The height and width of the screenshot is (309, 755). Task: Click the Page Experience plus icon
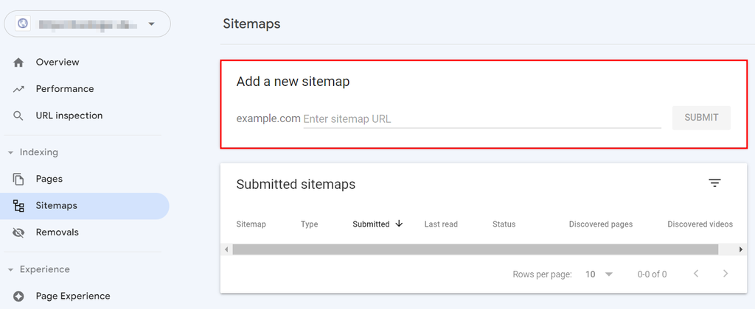(19, 296)
